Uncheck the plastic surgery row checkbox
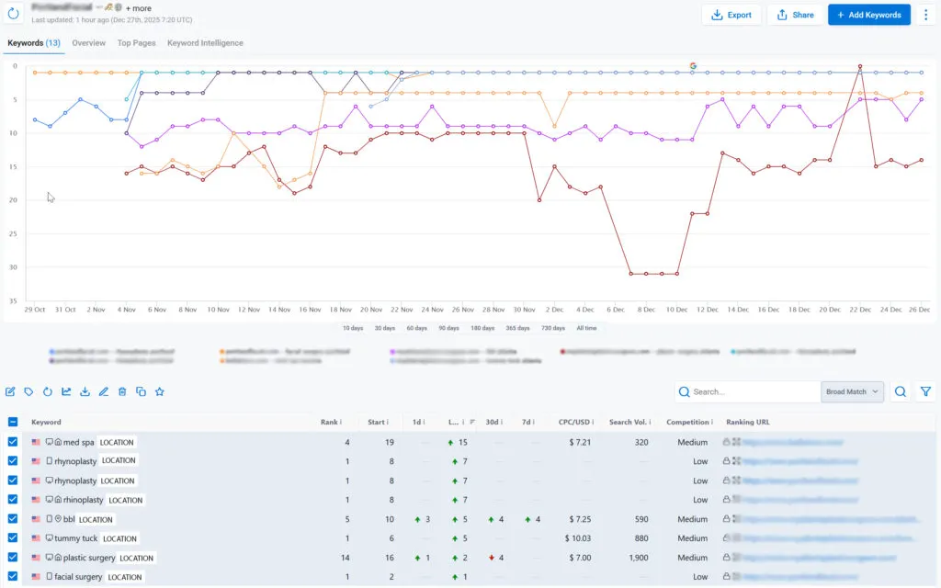941x588 pixels. point(13,557)
